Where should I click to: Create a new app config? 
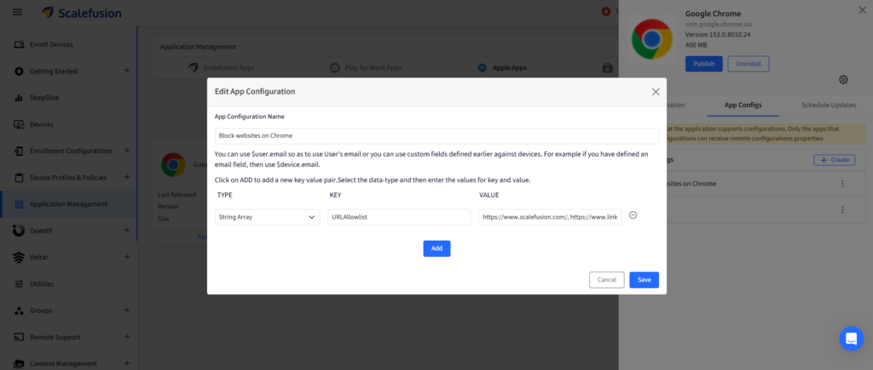click(x=834, y=160)
